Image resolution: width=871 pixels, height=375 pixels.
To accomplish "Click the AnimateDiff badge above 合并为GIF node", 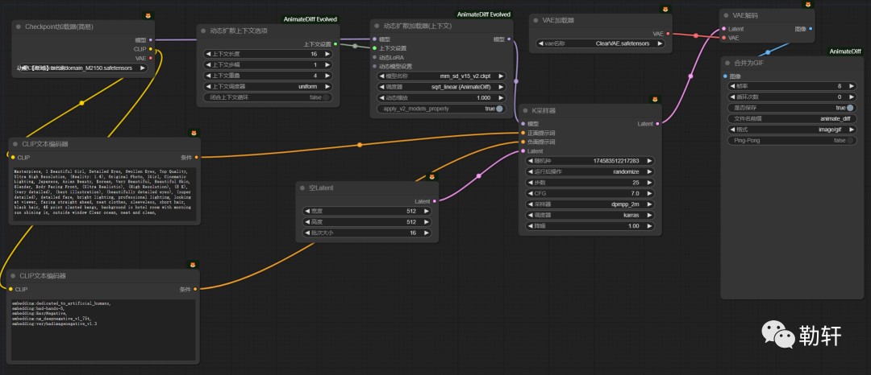I will pos(845,52).
